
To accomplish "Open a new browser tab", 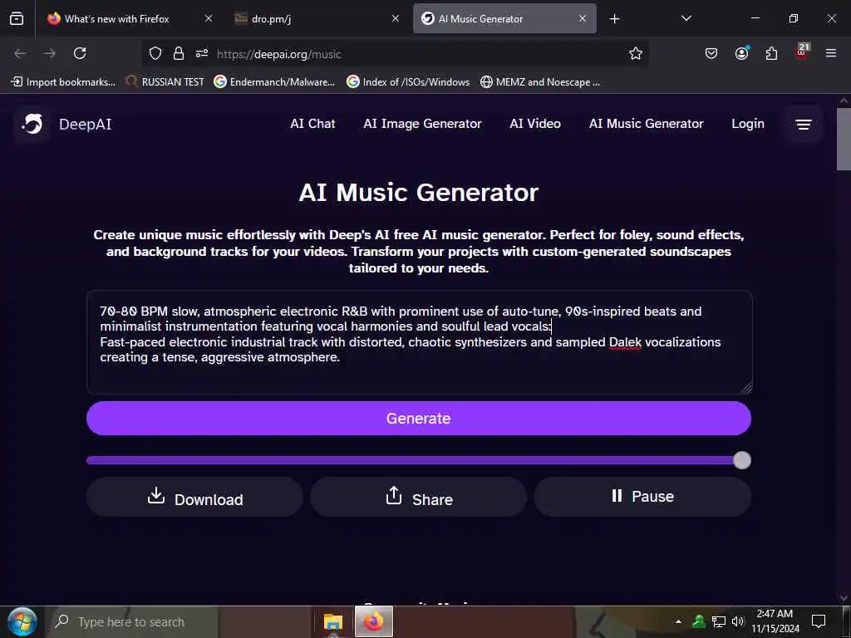I will (614, 19).
